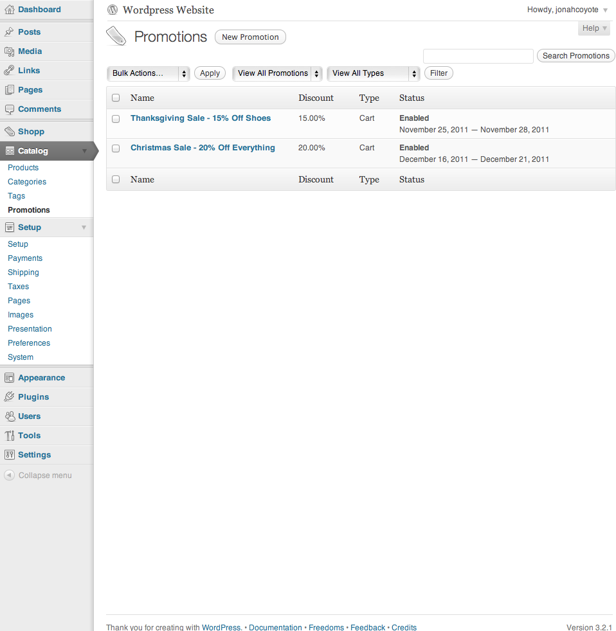Check the Thanksgiving Sale row checkbox

click(x=116, y=119)
